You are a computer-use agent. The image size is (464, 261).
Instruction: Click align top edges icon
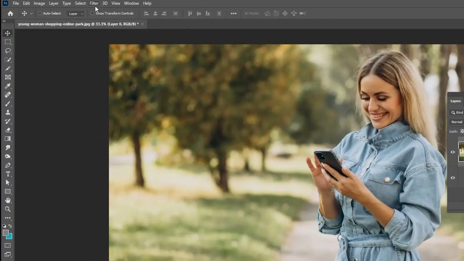click(x=190, y=13)
